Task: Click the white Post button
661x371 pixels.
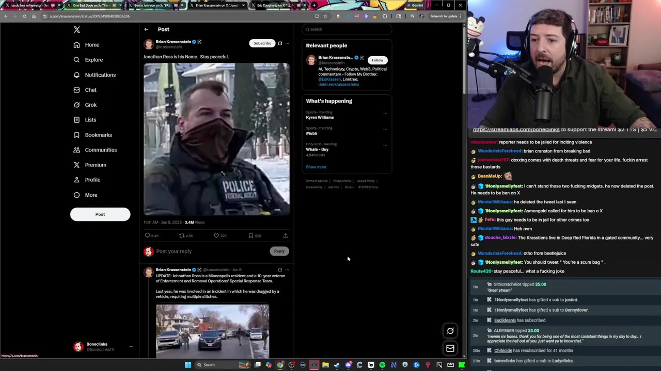Action: [100, 214]
